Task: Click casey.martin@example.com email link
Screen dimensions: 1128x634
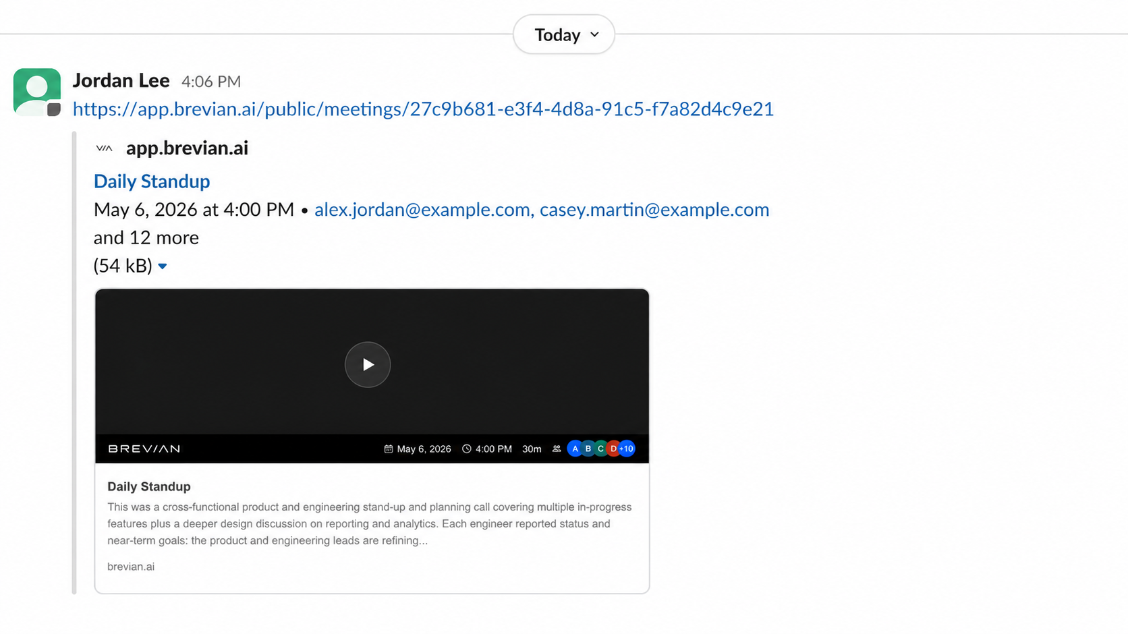Action: point(654,210)
